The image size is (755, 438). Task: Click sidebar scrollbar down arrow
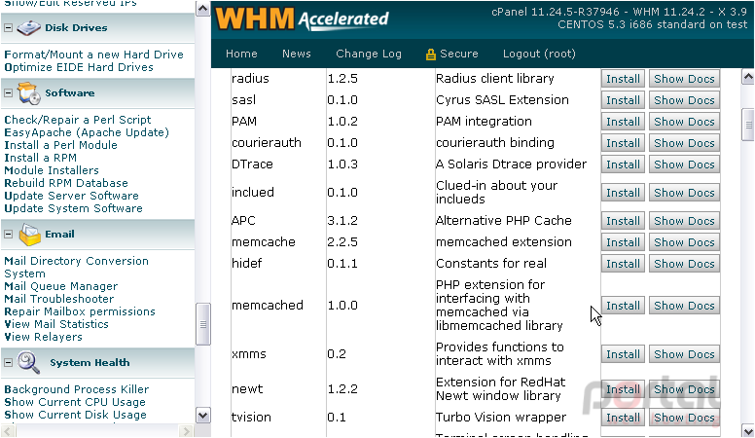(x=202, y=415)
